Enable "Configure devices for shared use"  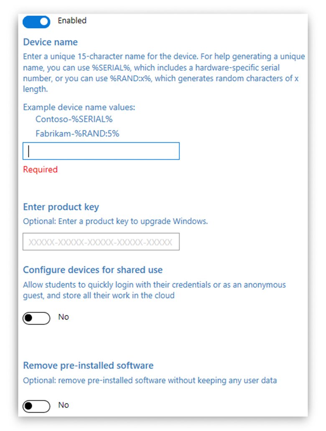click(x=36, y=318)
